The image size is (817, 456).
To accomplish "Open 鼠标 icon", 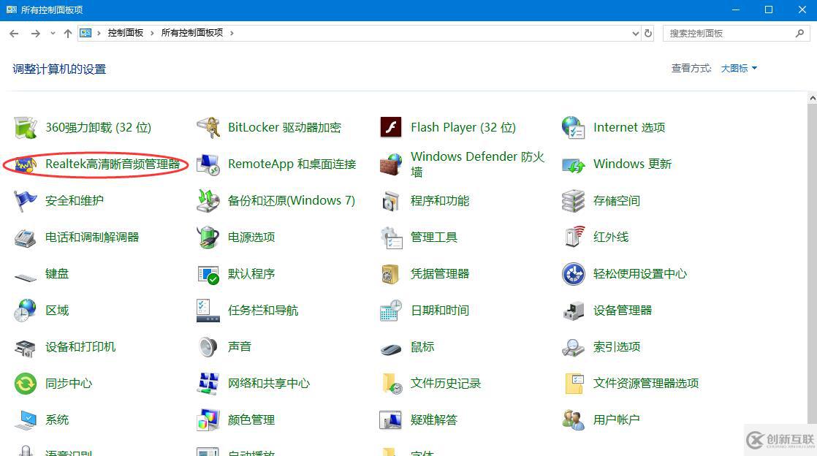I will [x=391, y=349].
